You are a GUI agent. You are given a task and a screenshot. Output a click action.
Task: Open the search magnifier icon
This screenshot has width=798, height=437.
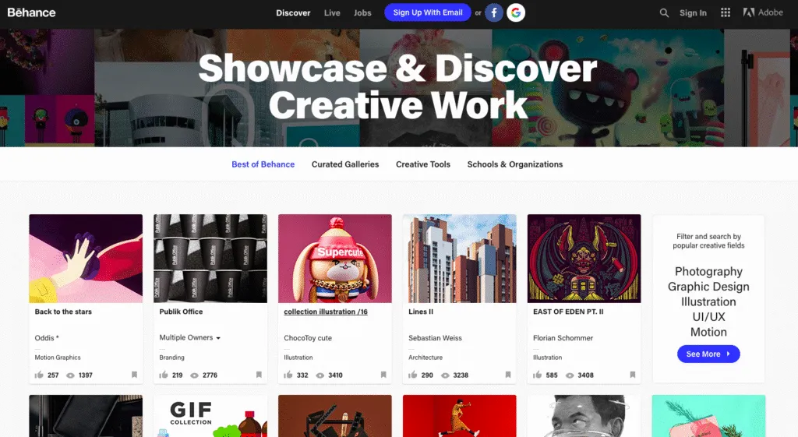coord(664,13)
